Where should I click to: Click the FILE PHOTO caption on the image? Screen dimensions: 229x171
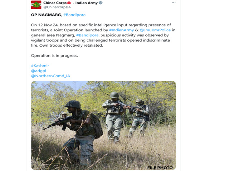(160, 168)
